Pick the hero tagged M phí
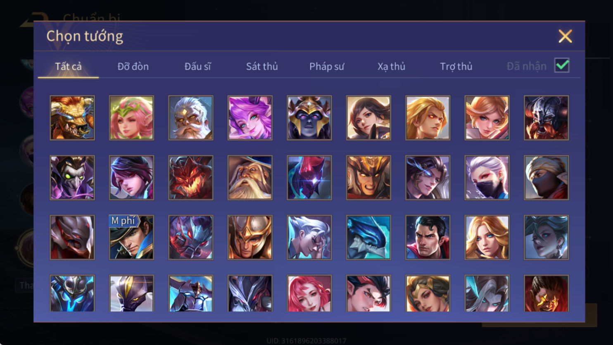 [x=131, y=238]
